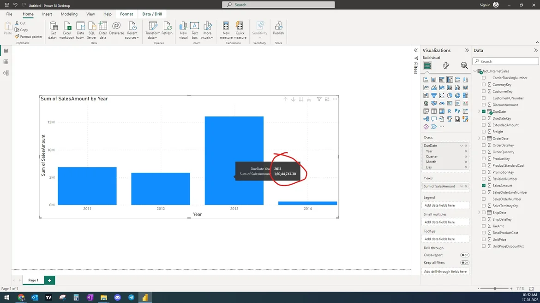The image size is (540, 303).
Task: Click Focus mode icon on the chart
Action: tap(327, 99)
